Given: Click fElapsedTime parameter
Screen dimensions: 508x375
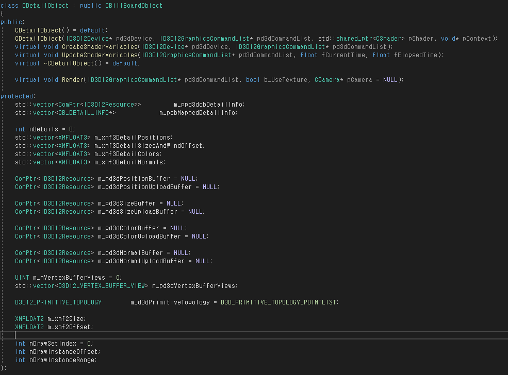Looking at the screenshot, I should [416, 55].
